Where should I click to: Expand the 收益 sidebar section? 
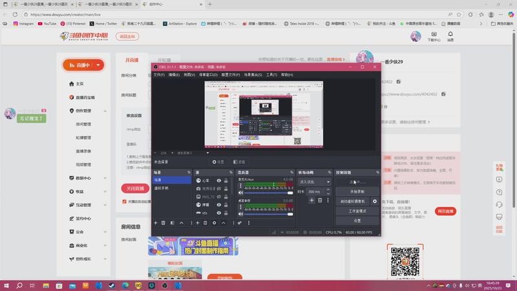click(x=105, y=191)
